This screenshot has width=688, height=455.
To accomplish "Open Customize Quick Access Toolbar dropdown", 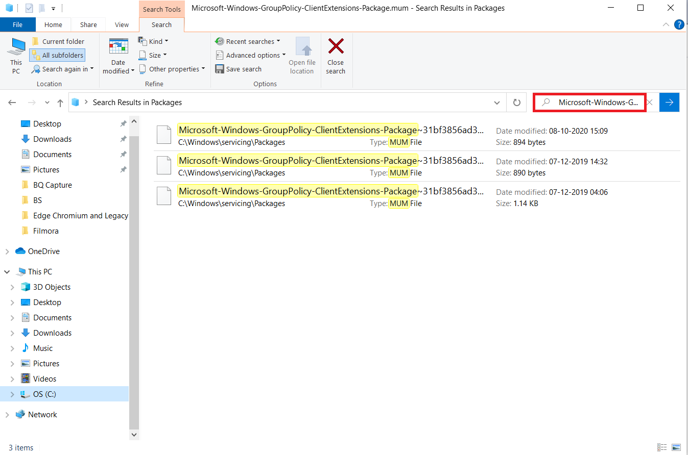I will click(x=53, y=9).
